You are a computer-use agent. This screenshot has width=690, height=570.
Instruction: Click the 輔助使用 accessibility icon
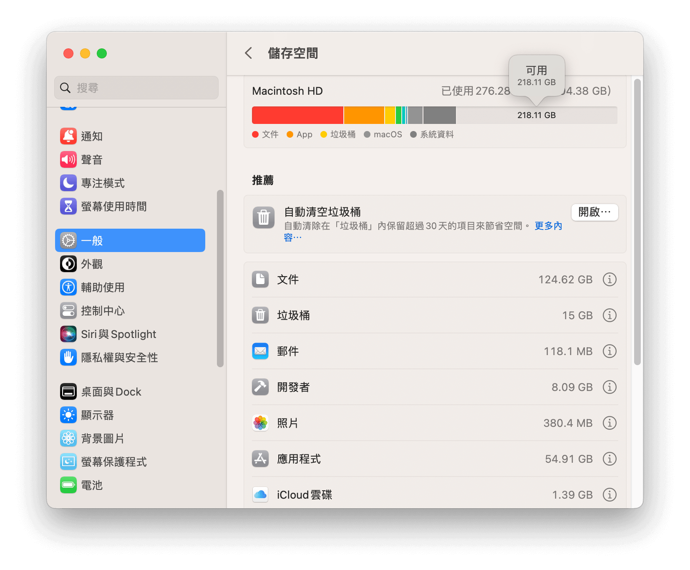point(68,287)
